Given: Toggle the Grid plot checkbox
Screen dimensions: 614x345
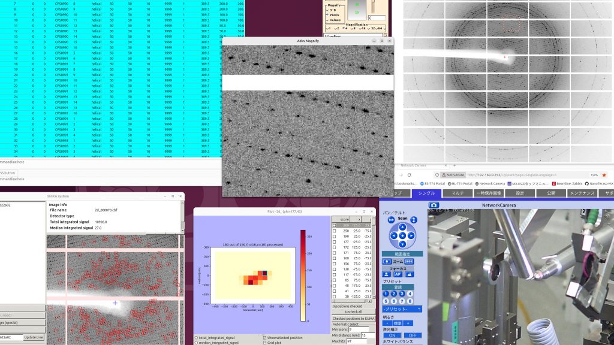Looking at the screenshot, I should [266, 343].
